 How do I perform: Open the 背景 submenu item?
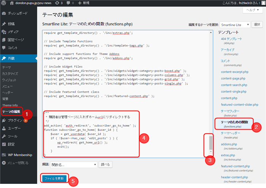click(x=5, y=99)
